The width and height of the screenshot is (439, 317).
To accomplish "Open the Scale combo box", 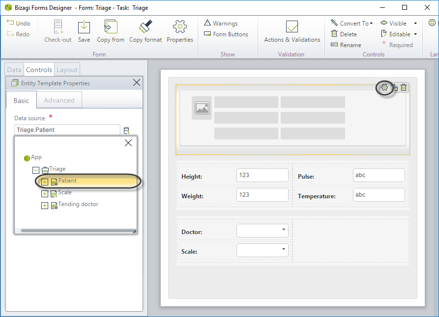I will pyautogui.click(x=263, y=250).
